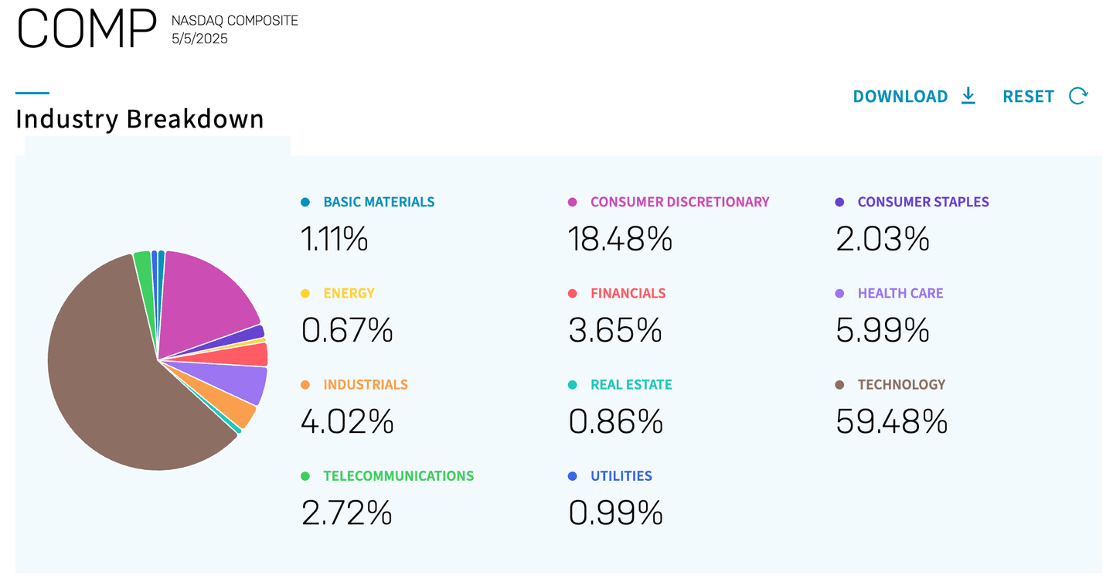Select the TELECOMMUNICATIONS legend label
This screenshot has width=1113, height=579.
point(398,476)
